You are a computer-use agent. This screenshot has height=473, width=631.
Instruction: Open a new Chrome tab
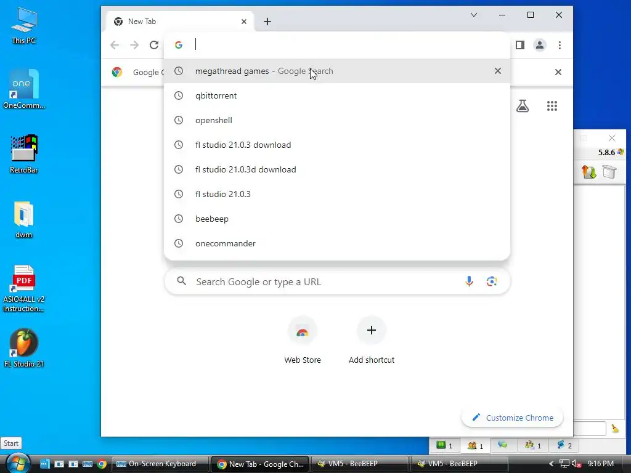pos(267,22)
